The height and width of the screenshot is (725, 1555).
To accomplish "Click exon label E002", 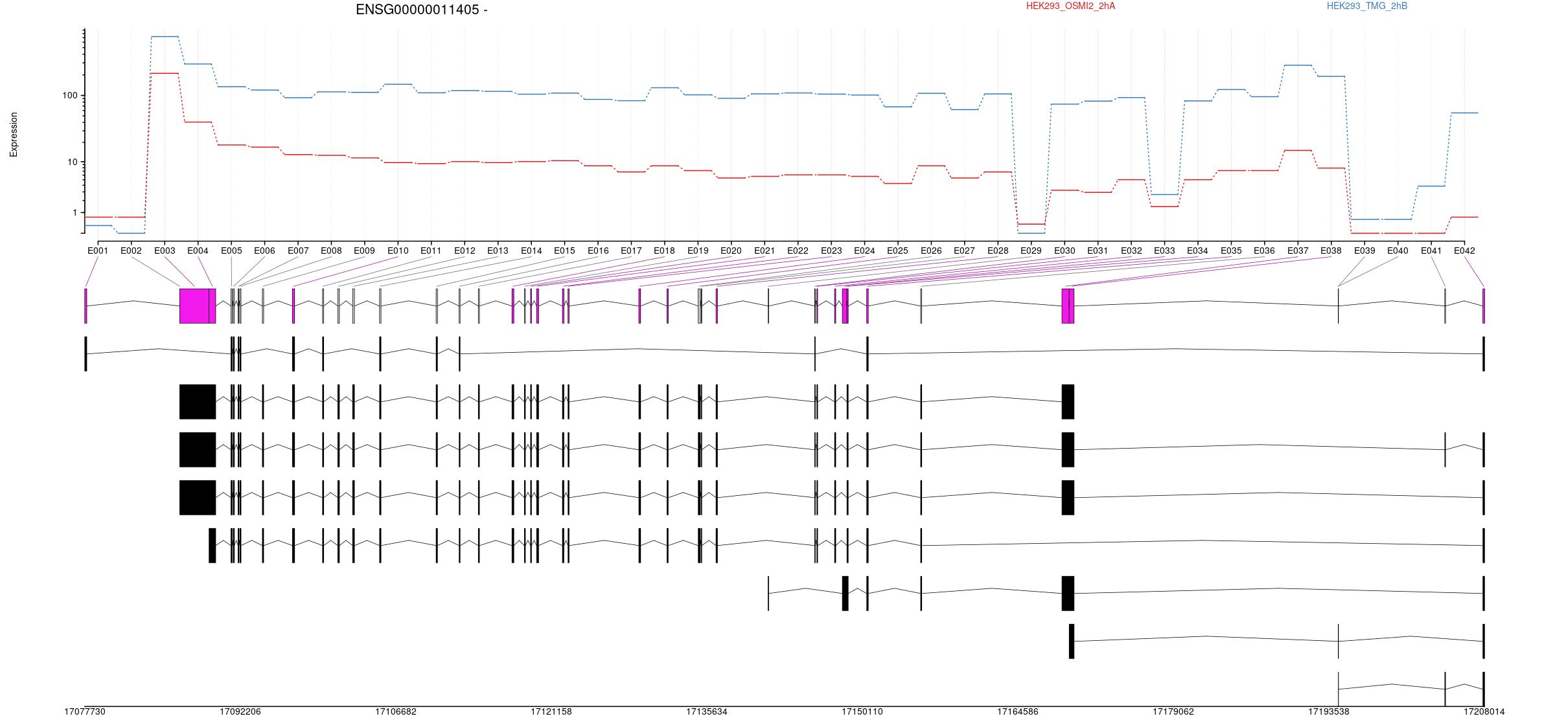I will coord(131,251).
